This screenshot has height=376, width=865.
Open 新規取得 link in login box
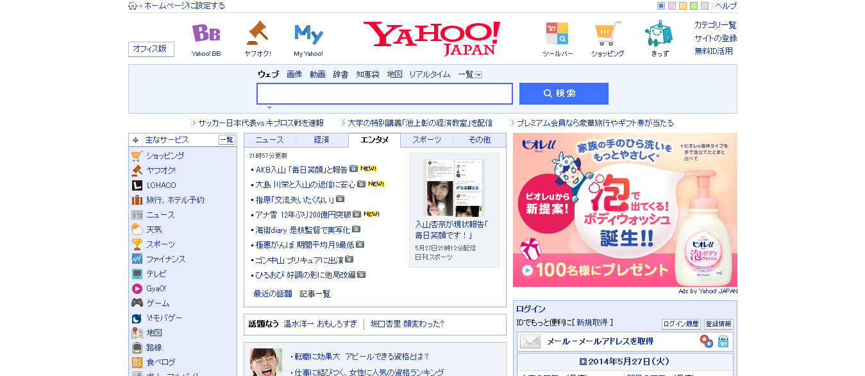(x=592, y=322)
